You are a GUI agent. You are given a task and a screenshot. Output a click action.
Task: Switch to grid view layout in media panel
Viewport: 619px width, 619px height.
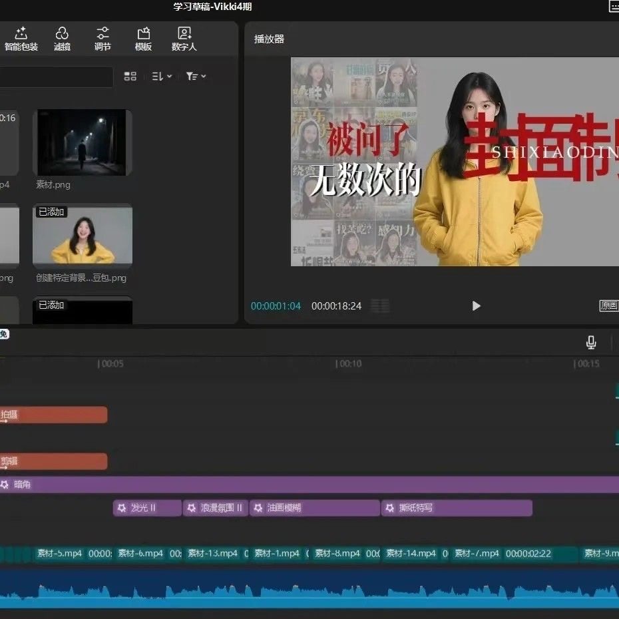coord(130,76)
